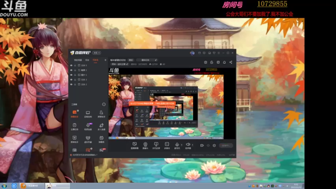Open the 弹幕秀 danmaku show tool
The width and height of the screenshot is (336, 189).
[101, 139]
